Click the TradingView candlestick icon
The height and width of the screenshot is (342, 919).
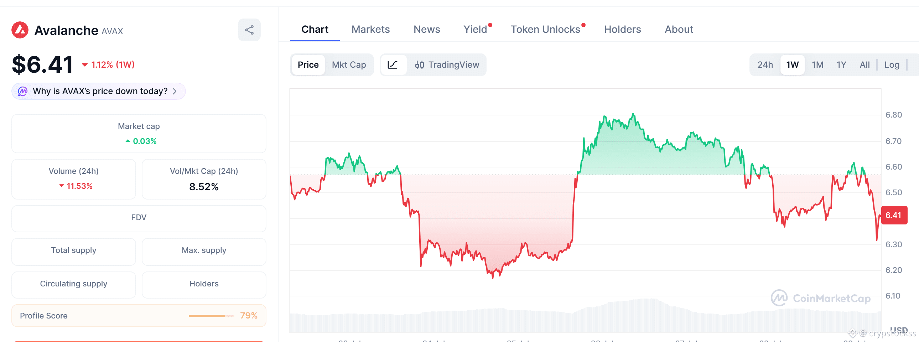pos(419,65)
